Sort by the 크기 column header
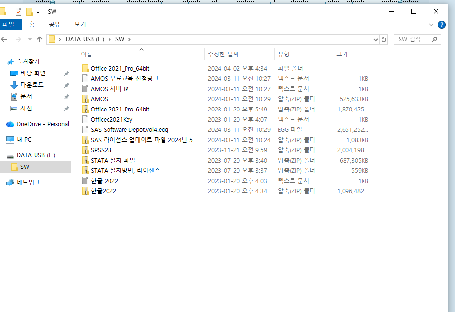455x312 pixels. pyautogui.click(x=342, y=55)
